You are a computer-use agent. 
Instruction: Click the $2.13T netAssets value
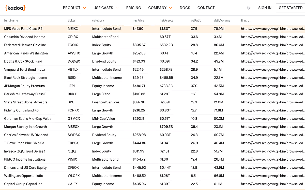click(x=165, y=151)
